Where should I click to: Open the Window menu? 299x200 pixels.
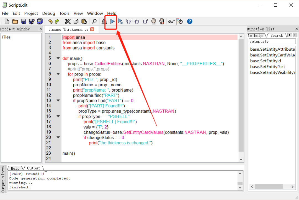coord(95,13)
